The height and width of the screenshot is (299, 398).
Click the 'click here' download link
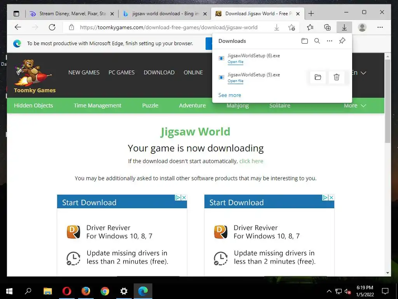click(251, 161)
